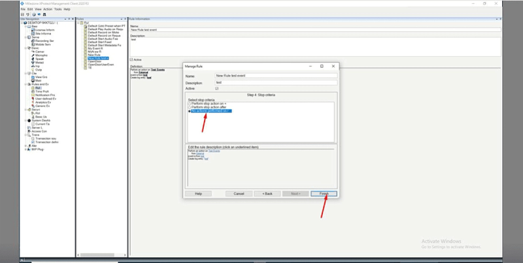This screenshot has height=263, width=523.
Task: Select the 'No actions performed' radio button
Action: click(x=190, y=111)
